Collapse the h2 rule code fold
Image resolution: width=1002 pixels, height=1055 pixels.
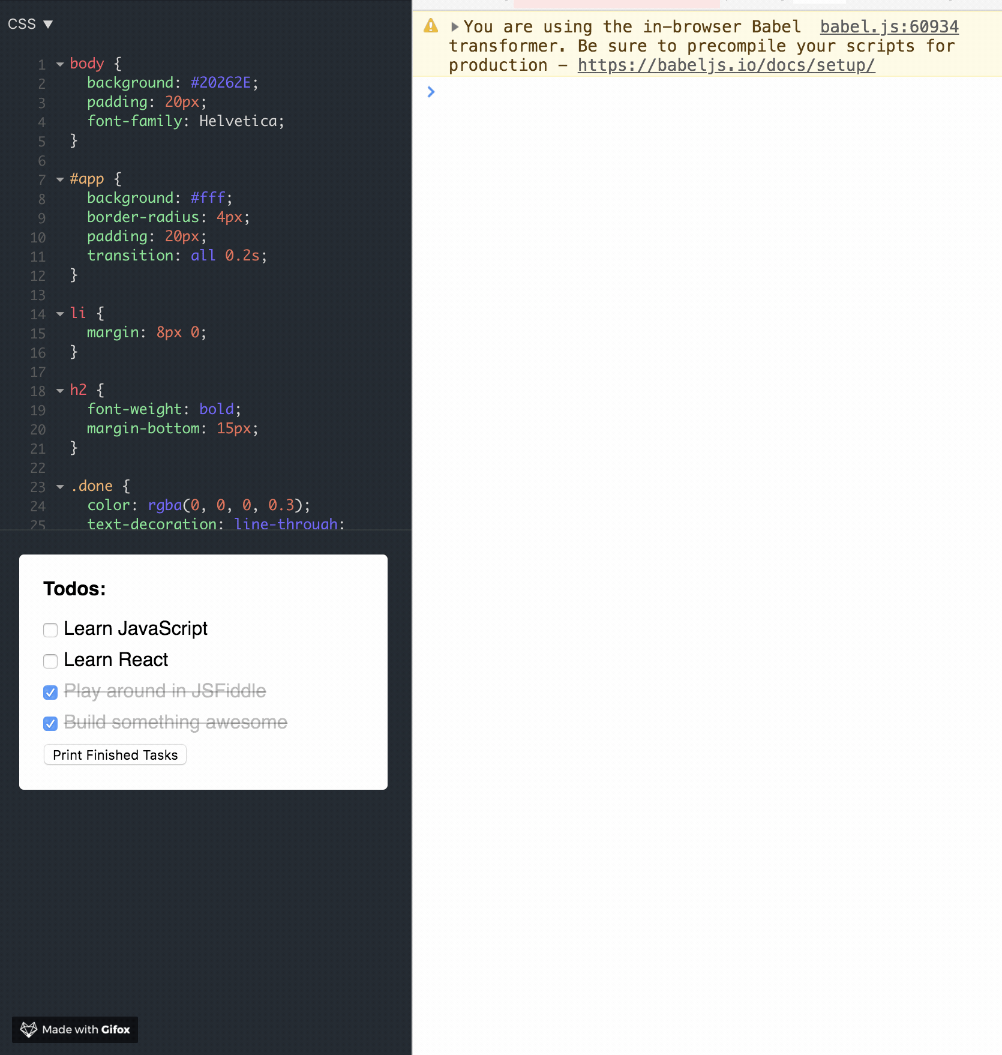pyautogui.click(x=59, y=390)
